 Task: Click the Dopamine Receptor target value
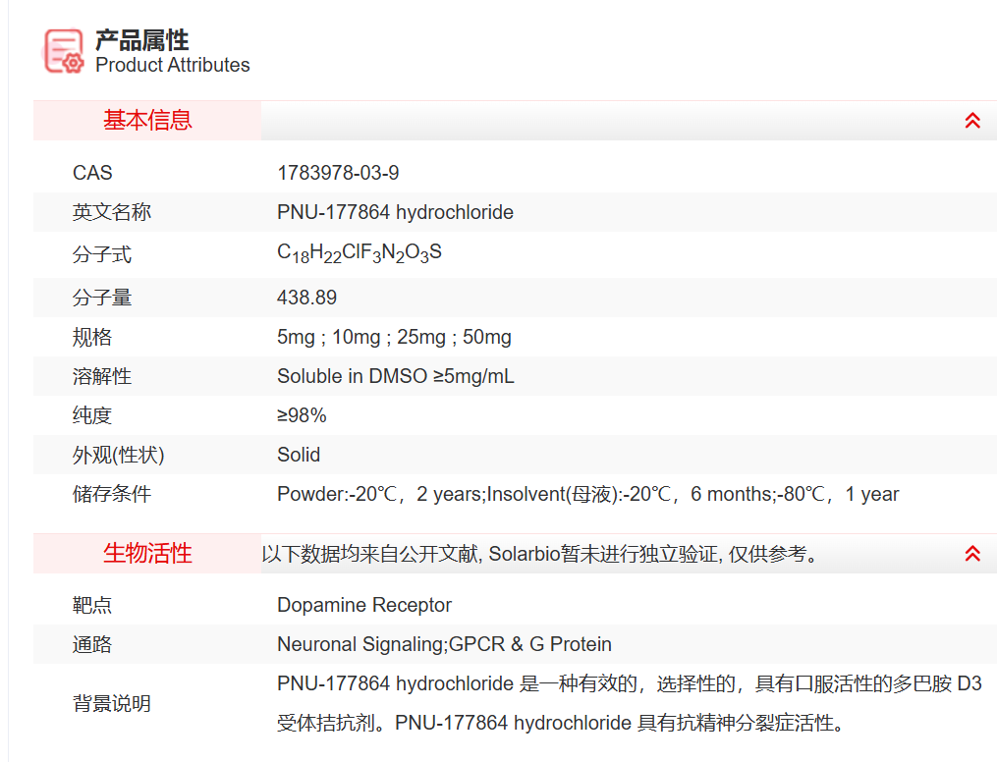pyautogui.click(x=362, y=605)
